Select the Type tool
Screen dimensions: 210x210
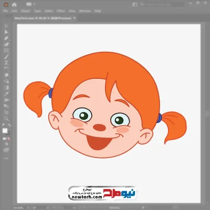coord(6,62)
